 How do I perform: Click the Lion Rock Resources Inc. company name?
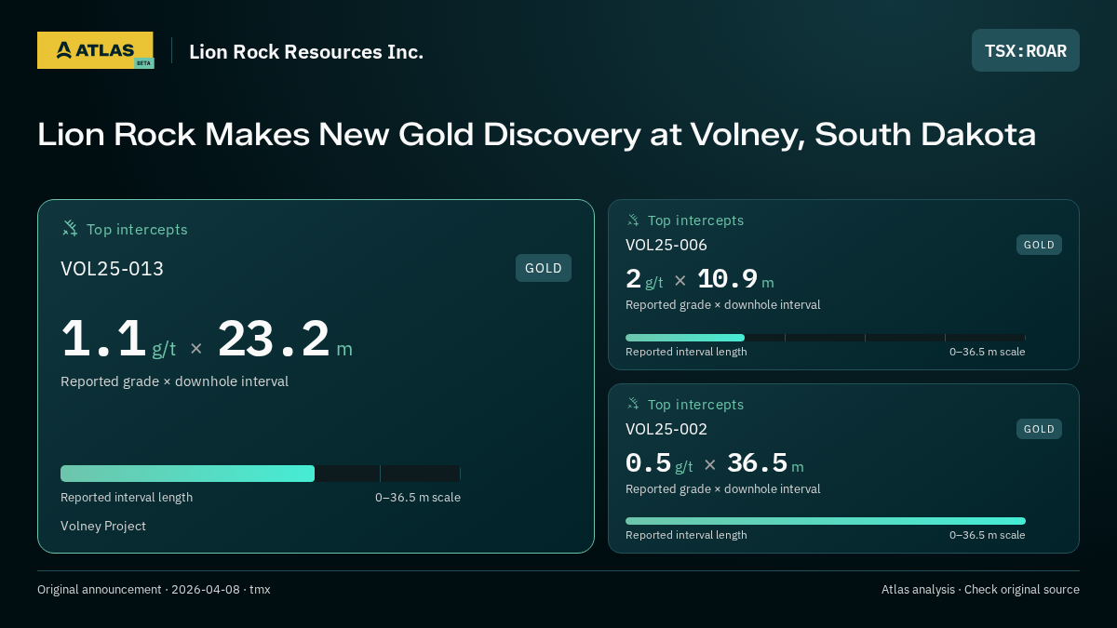tap(306, 52)
